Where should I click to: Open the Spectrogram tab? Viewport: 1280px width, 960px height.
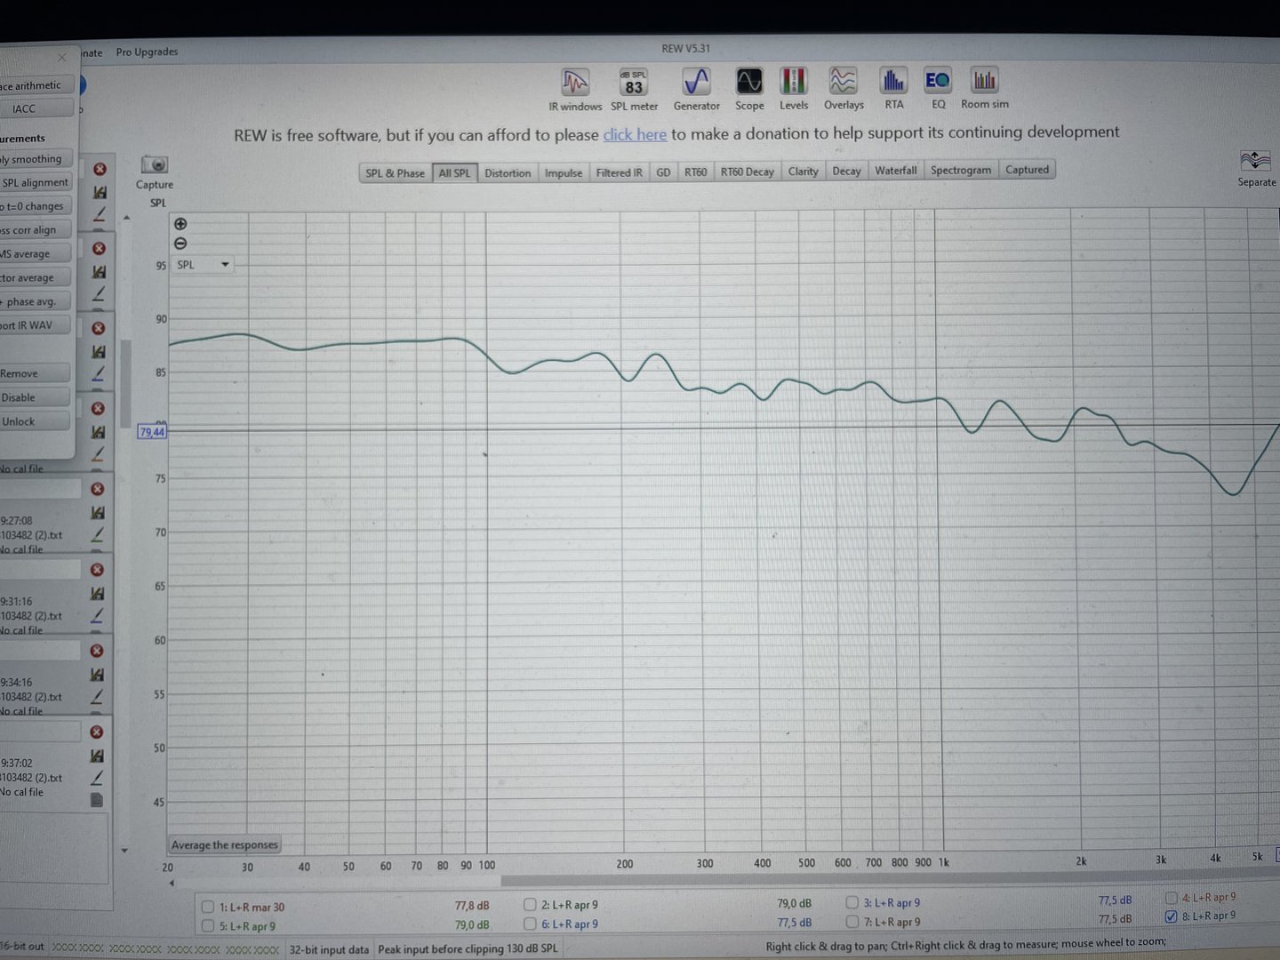961,170
